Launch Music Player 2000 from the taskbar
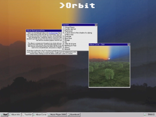Image resolution: width=156 pixels, height=117 pixels. click(x=57, y=115)
